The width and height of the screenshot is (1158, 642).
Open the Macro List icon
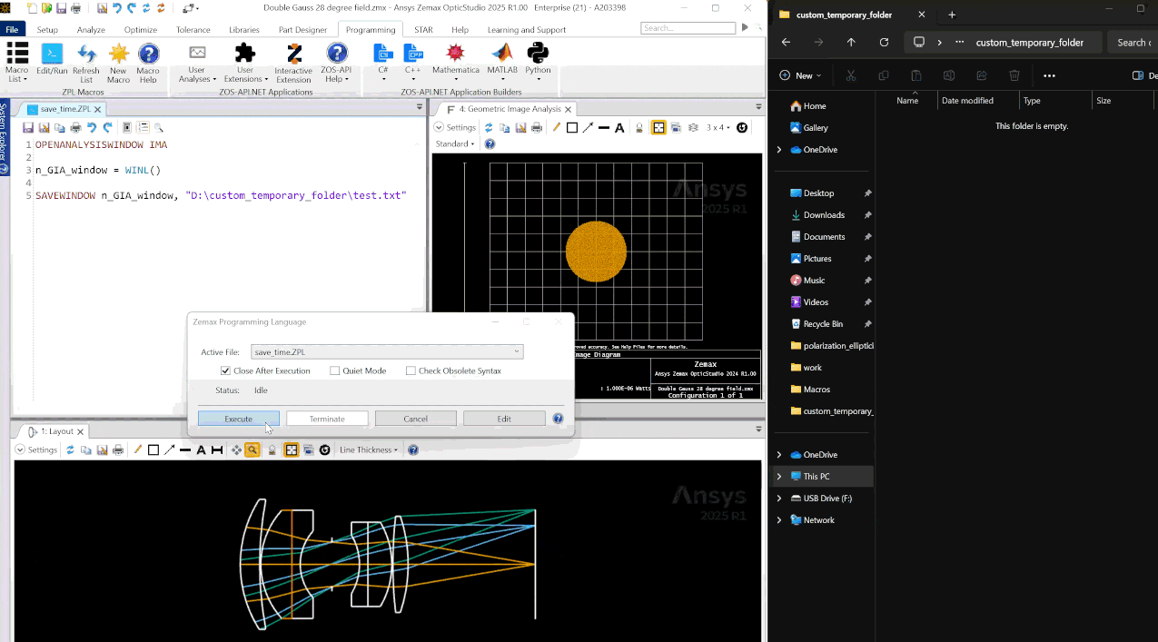click(16, 62)
